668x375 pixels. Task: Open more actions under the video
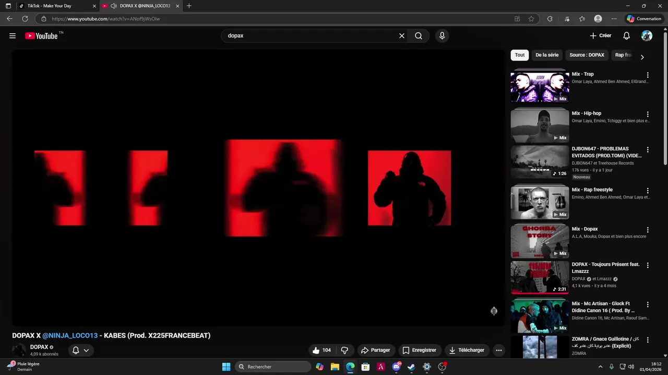499,350
